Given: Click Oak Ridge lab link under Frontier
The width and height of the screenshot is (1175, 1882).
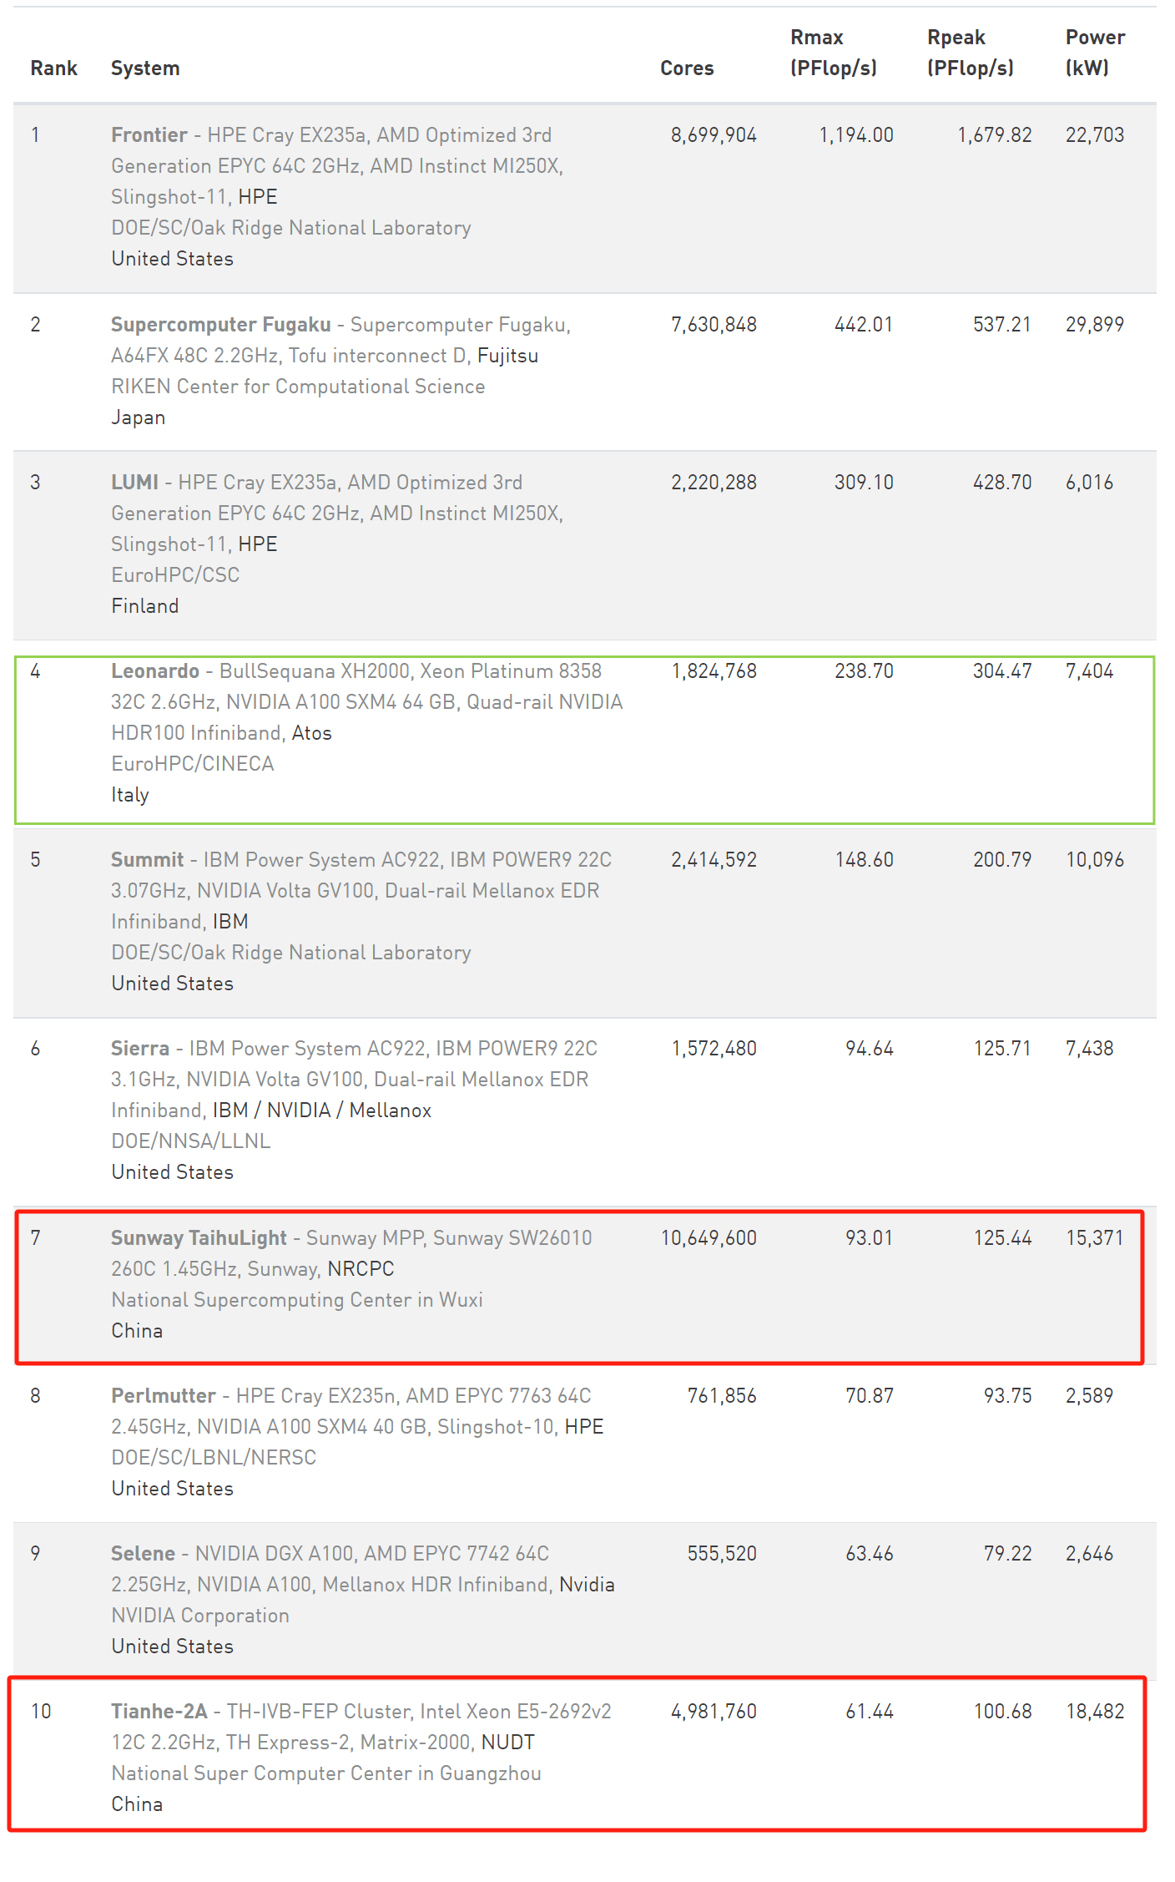Looking at the screenshot, I should [291, 227].
